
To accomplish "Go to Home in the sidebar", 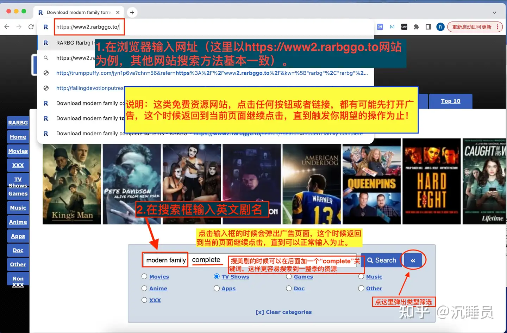I will pyautogui.click(x=18, y=137).
